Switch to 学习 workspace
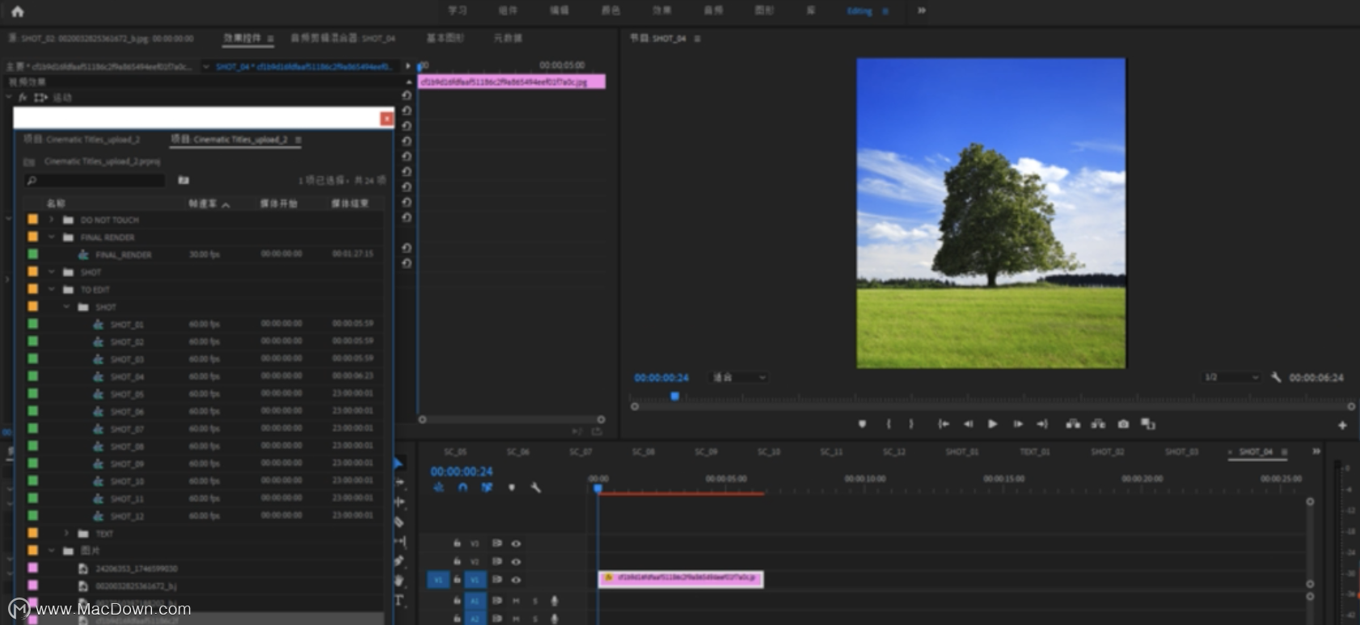 click(x=458, y=10)
